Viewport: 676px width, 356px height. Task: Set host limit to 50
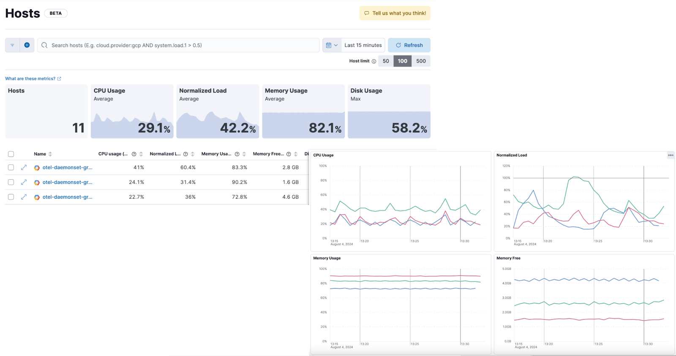tap(386, 61)
